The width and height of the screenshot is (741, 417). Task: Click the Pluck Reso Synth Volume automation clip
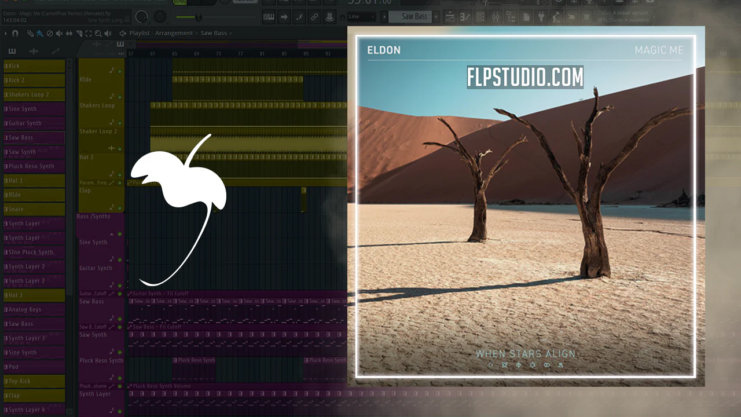coord(237,386)
